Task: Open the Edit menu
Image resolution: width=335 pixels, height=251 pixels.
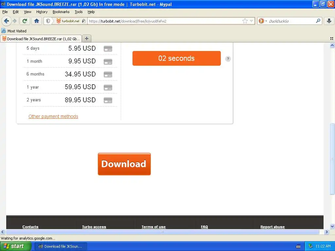Action: tap(16, 12)
